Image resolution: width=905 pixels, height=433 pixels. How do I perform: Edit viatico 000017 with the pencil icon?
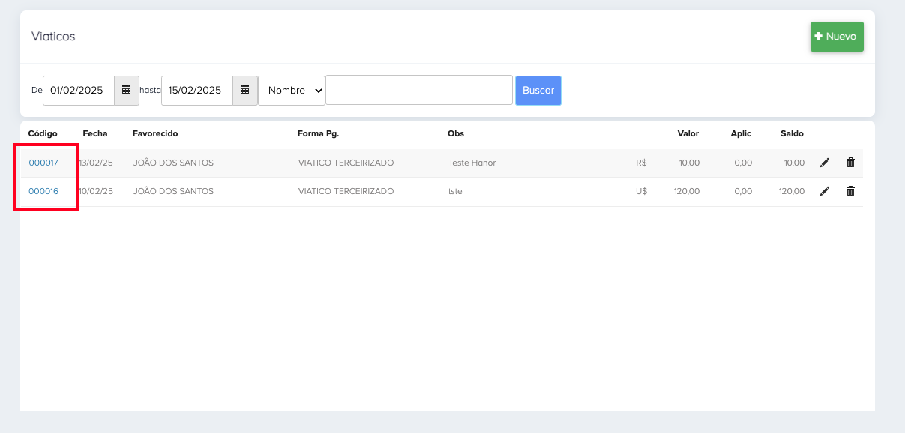click(x=825, y=163)
